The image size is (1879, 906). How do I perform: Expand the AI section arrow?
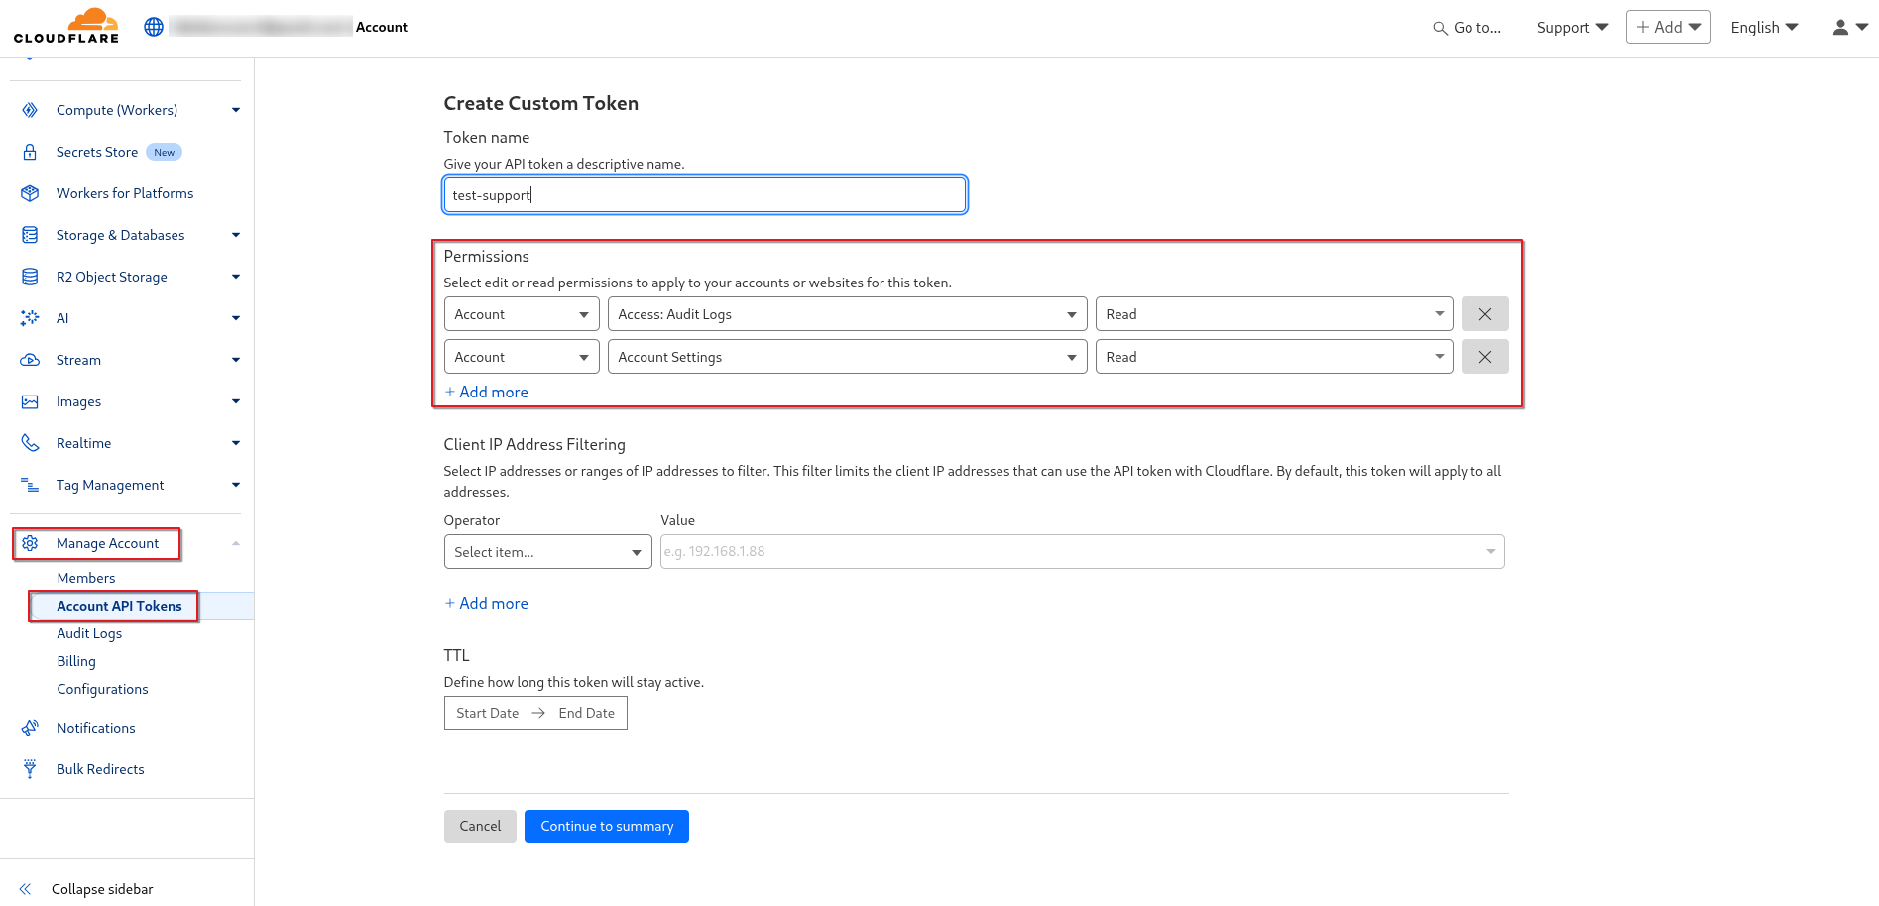coord(236,318)
